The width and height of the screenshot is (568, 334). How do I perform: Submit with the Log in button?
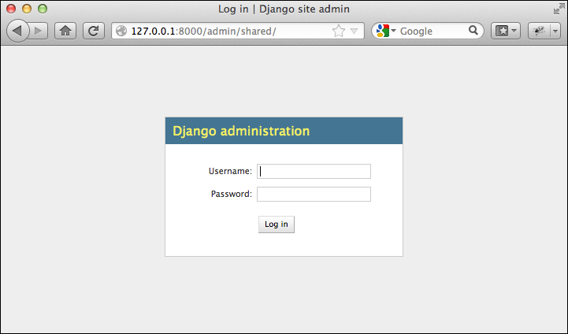[x=277, y=225]
